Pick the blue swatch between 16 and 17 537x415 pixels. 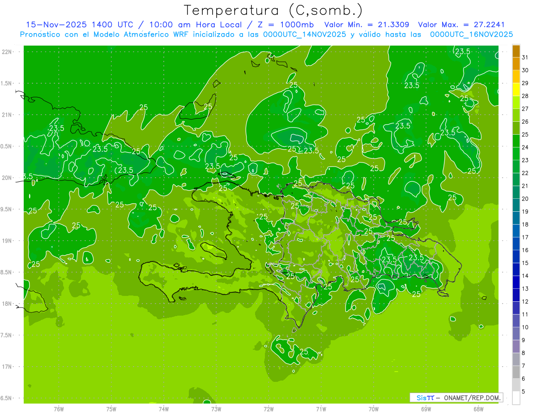point(516,244)
